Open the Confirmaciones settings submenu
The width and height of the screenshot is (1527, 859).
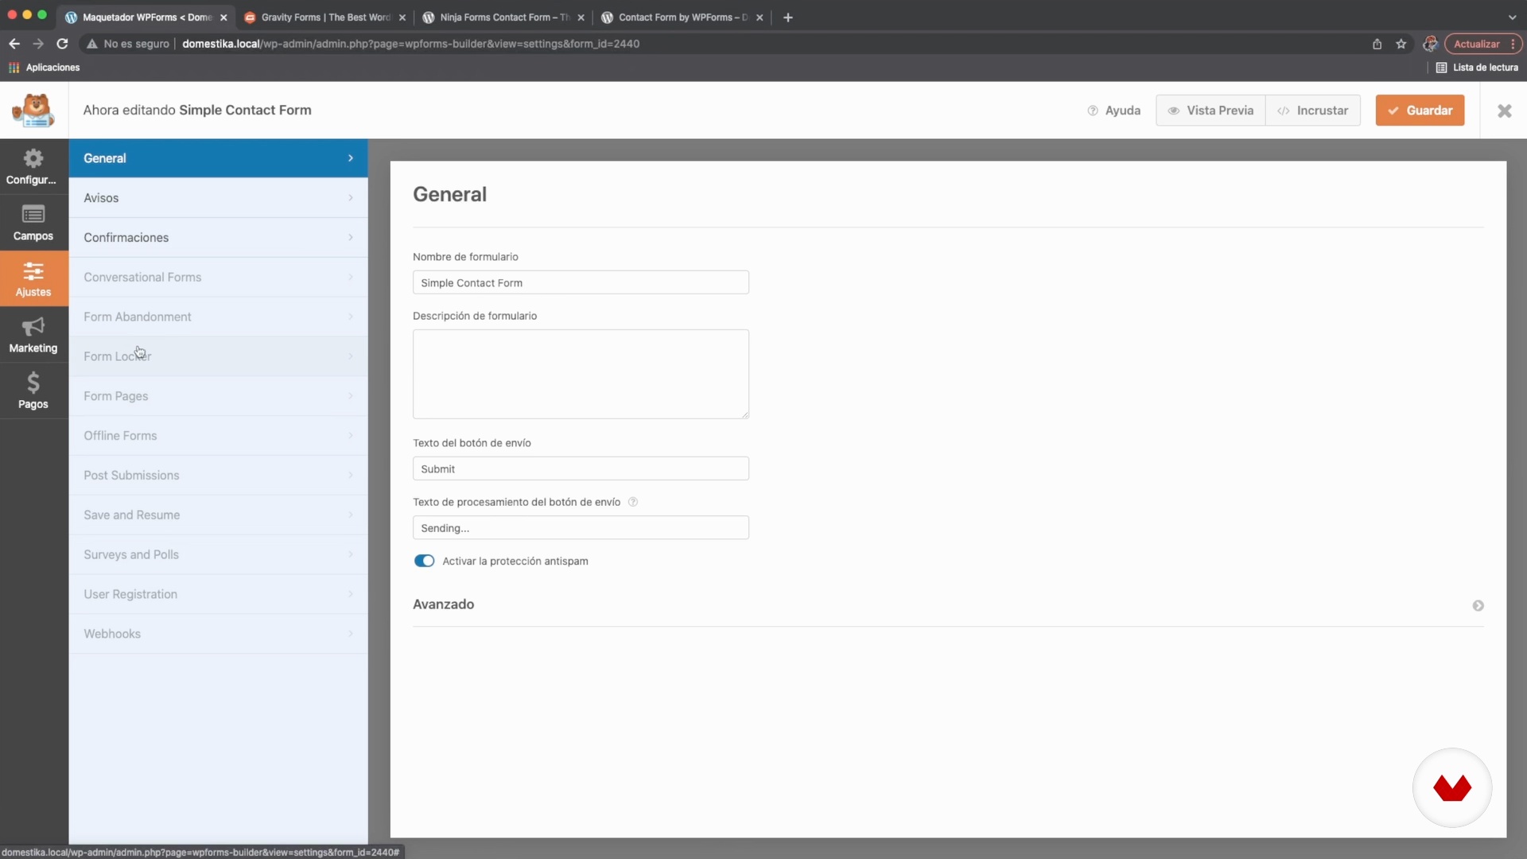coord(218,238)
